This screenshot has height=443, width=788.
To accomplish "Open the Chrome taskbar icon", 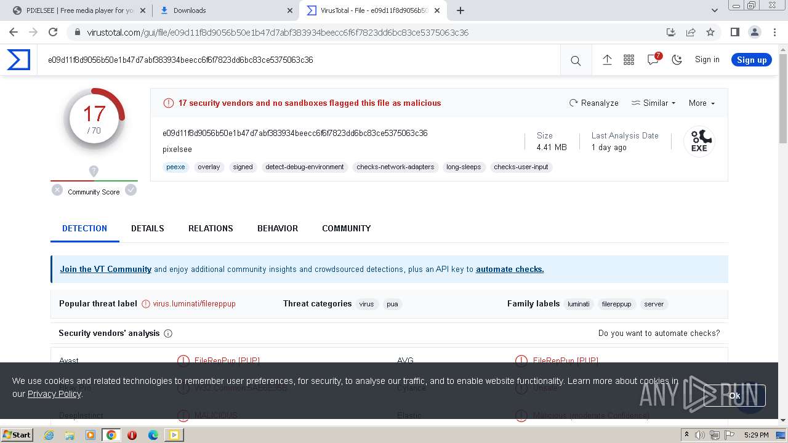I will coord(111,435).
